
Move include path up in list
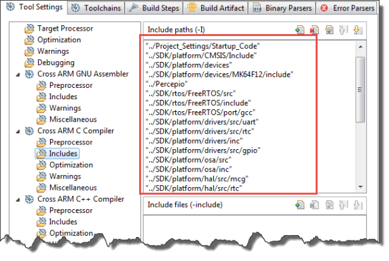click(x=343, y=30)
